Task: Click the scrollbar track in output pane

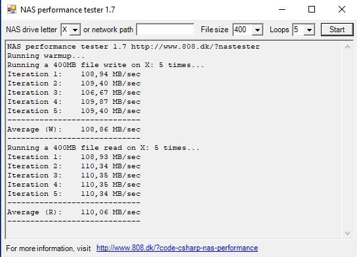Action: coord(347,140)
